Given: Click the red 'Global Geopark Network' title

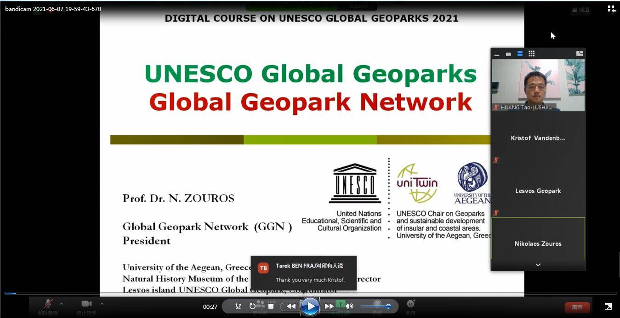Looking at the screenshot, I should [311, 102].
